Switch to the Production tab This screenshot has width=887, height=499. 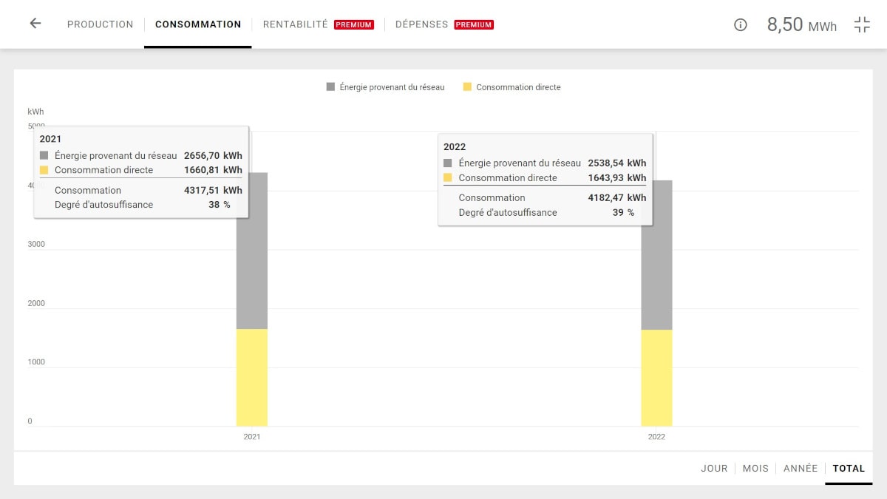[x=100, y=24]
